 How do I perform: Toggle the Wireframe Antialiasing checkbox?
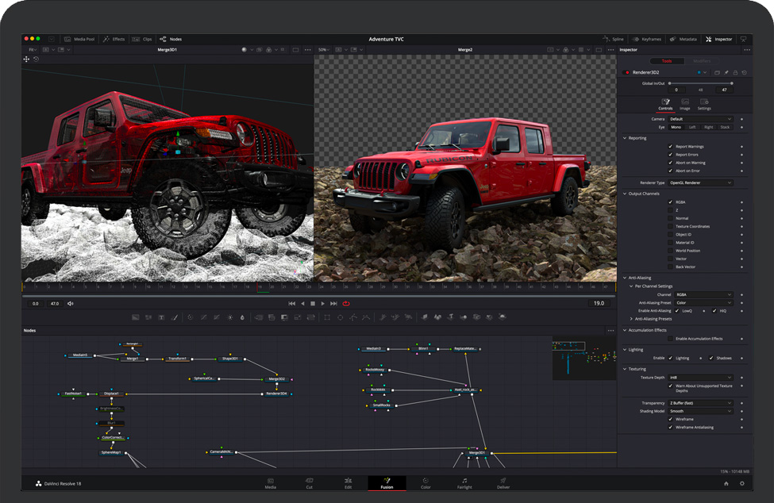click(671, 427)
